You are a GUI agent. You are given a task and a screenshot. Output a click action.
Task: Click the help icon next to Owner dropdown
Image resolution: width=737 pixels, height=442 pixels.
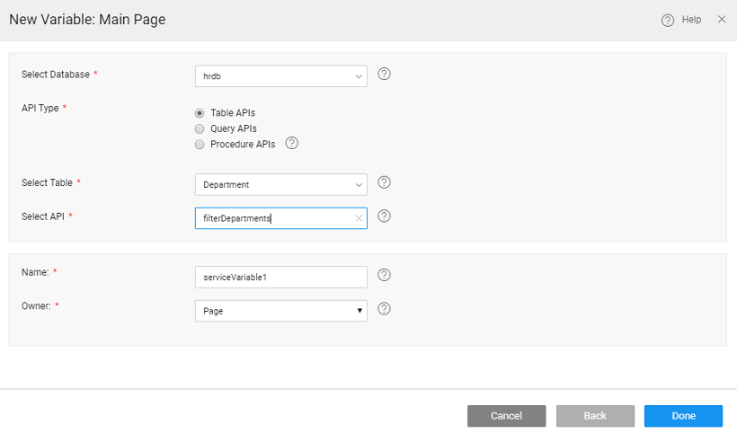pos(384,309)
